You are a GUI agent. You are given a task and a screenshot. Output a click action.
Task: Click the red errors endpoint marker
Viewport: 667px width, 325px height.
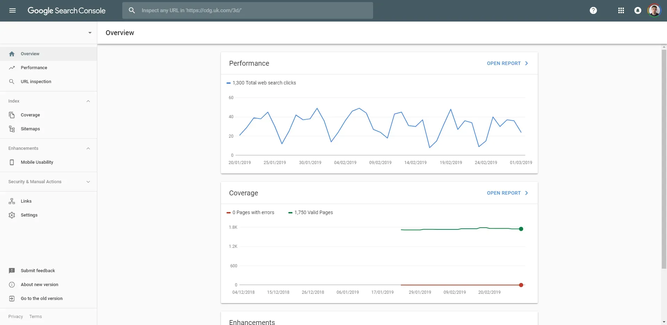pos(521,285)
